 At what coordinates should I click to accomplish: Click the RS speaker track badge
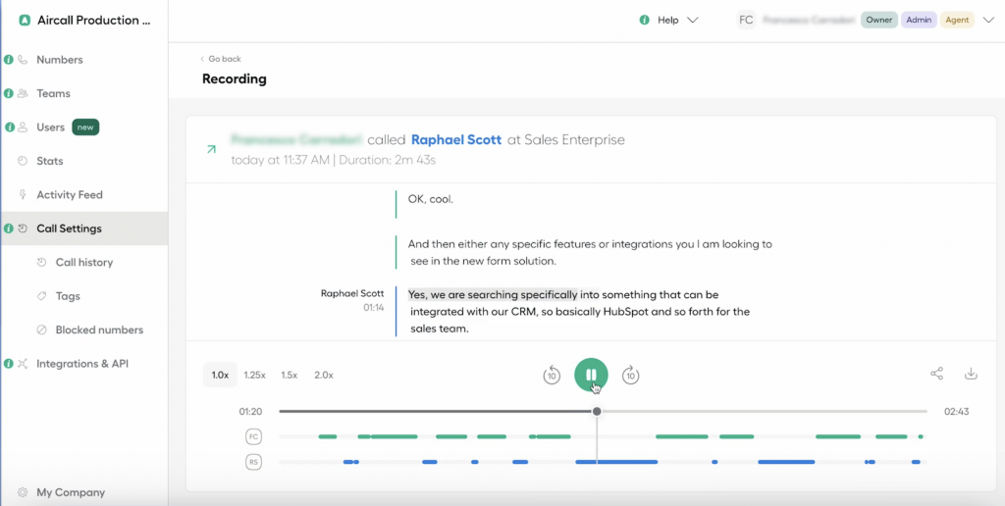[x=253, y=462]
